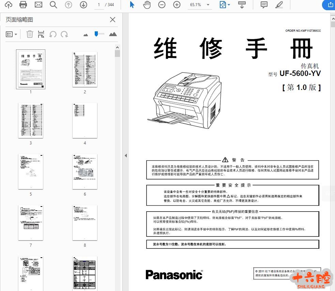Open the comment bubble tool
The width and height of the screenshot is (335, 291).
pyautogui.click(x=264, y=5)
